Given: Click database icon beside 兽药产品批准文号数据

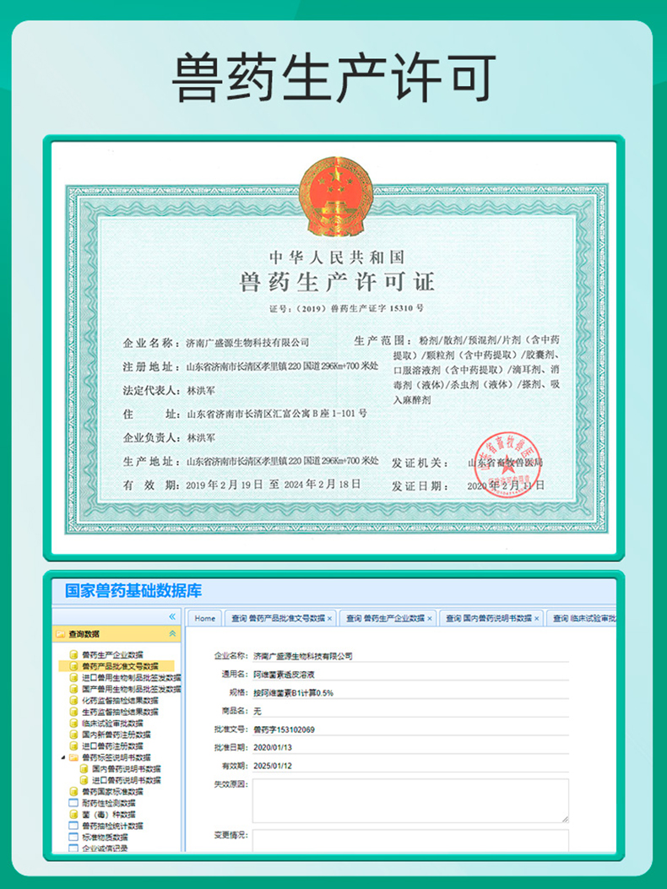Looking at the screenshot, I should pyautogui.click(x=73, y=666).
